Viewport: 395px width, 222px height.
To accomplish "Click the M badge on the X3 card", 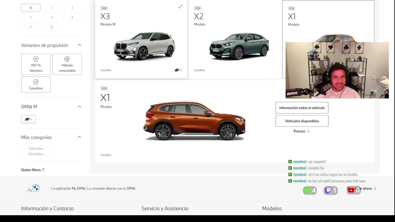I will click(x=178, y=70).
